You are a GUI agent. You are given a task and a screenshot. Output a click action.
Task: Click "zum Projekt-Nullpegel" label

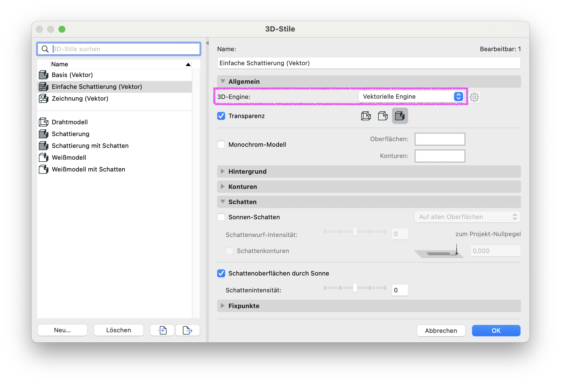click(x=488, y=234)
